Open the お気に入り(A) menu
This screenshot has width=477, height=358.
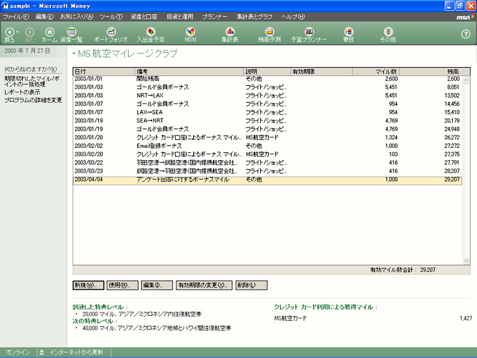click(x=76, y=17)
